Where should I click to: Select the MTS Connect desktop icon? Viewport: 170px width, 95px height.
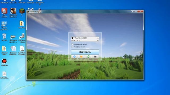tap(4, 13)
